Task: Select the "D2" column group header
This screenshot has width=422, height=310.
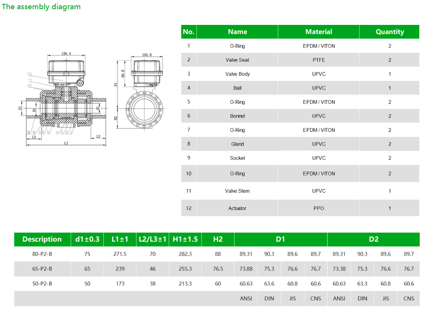Action: click(x=374, y=239)
